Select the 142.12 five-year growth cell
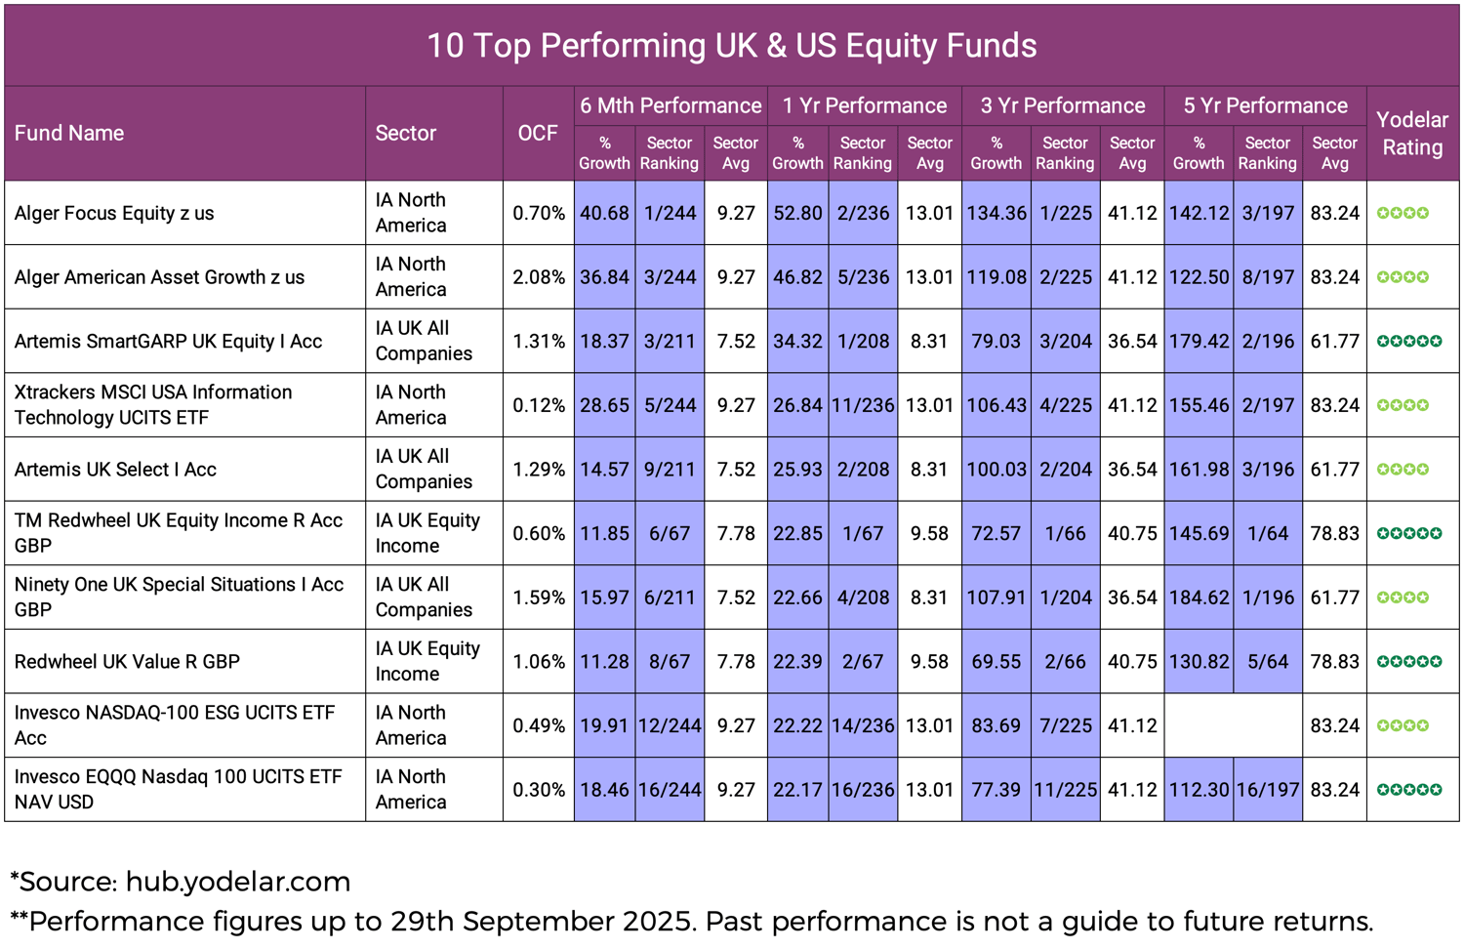 [1199, 213]
